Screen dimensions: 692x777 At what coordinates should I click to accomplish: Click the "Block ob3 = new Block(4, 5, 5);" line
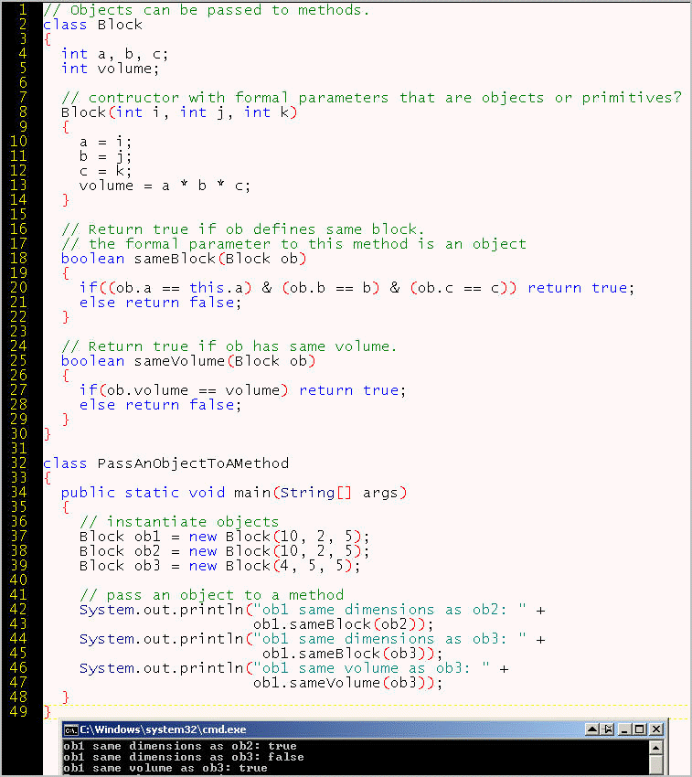coord(219,566)
